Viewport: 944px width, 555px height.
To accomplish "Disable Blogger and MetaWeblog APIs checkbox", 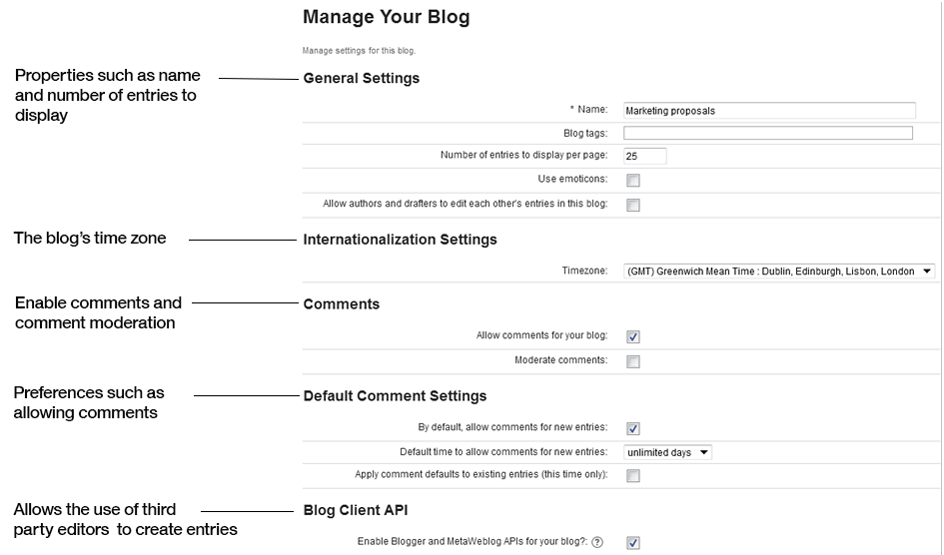I will 633,543.
